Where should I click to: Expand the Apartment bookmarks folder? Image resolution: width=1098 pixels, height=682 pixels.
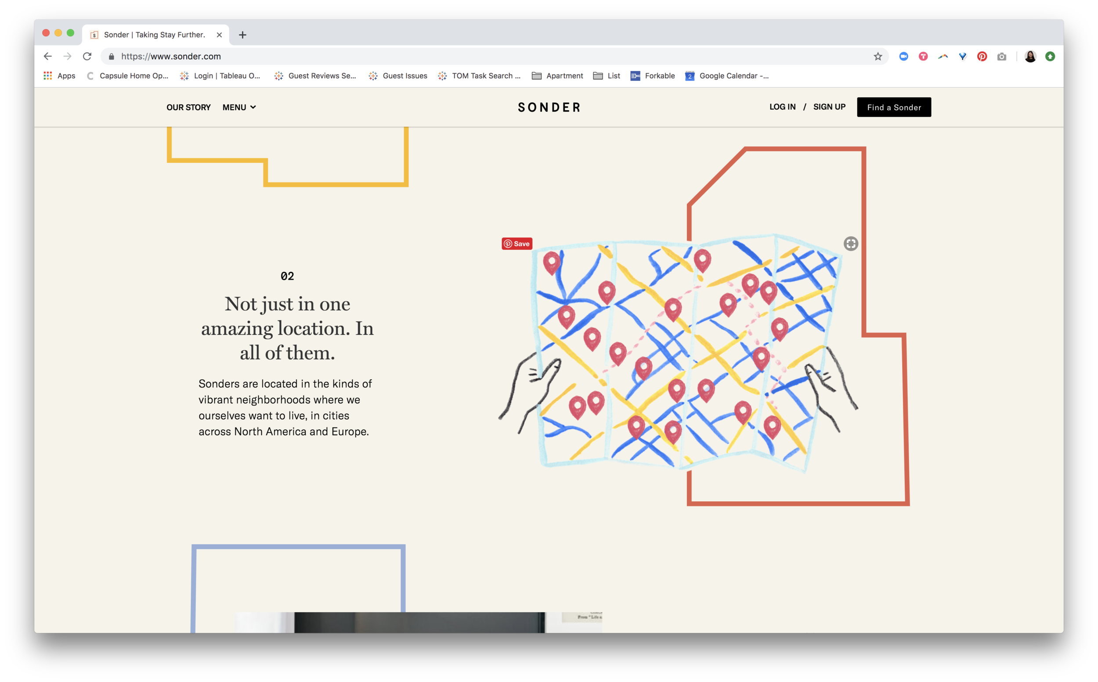(557, 76)
